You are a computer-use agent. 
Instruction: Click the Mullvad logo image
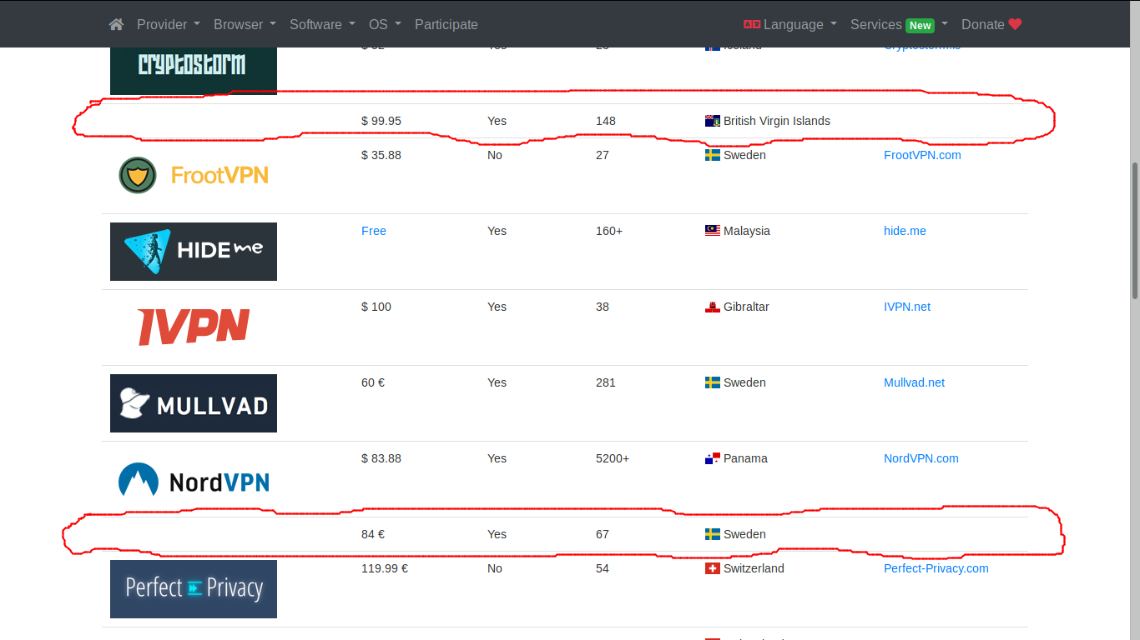click(194, 403)
